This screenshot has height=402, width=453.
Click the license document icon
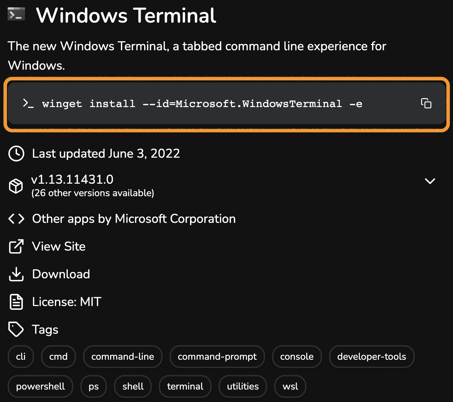(16, 302)
